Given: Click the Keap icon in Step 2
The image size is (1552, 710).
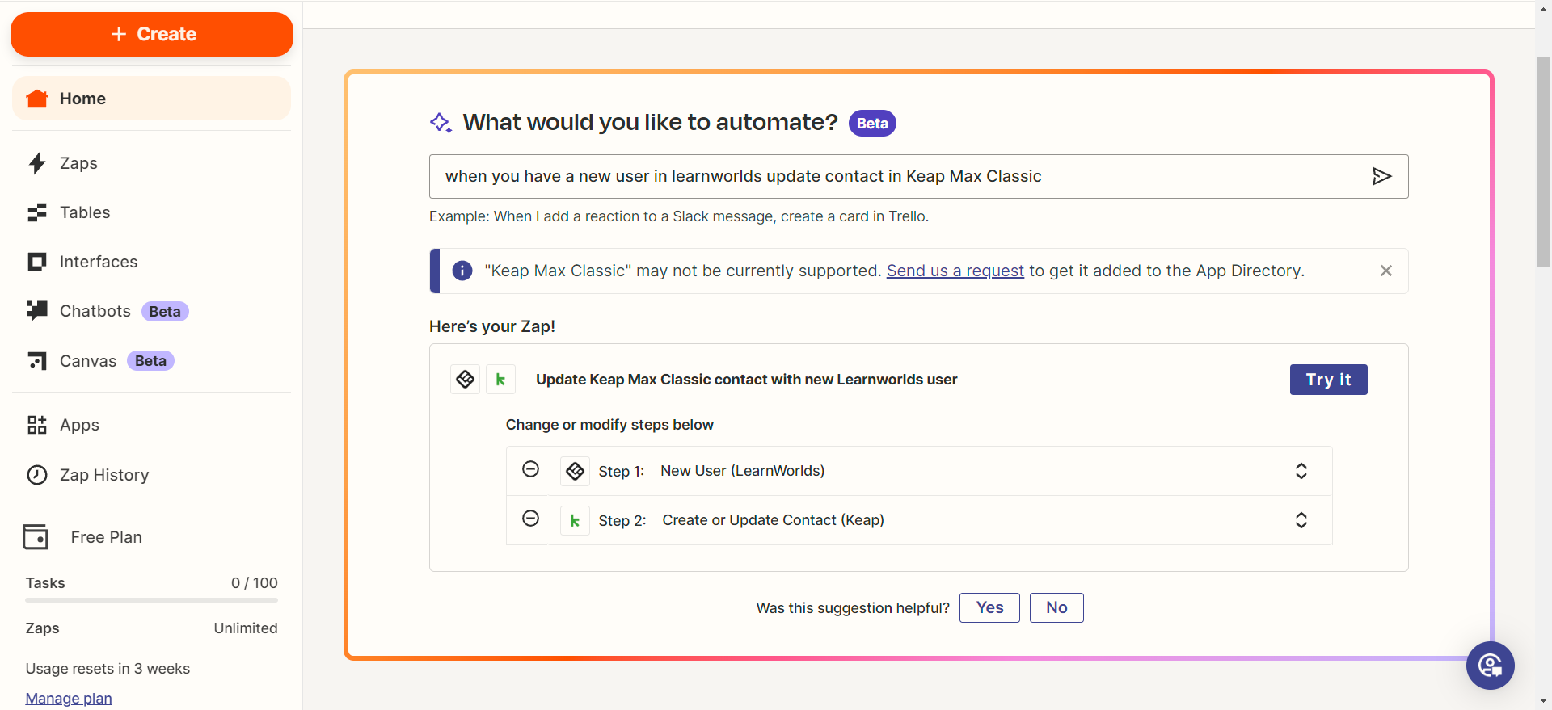Looking at the screenshot, I should [x=575, y=521].
